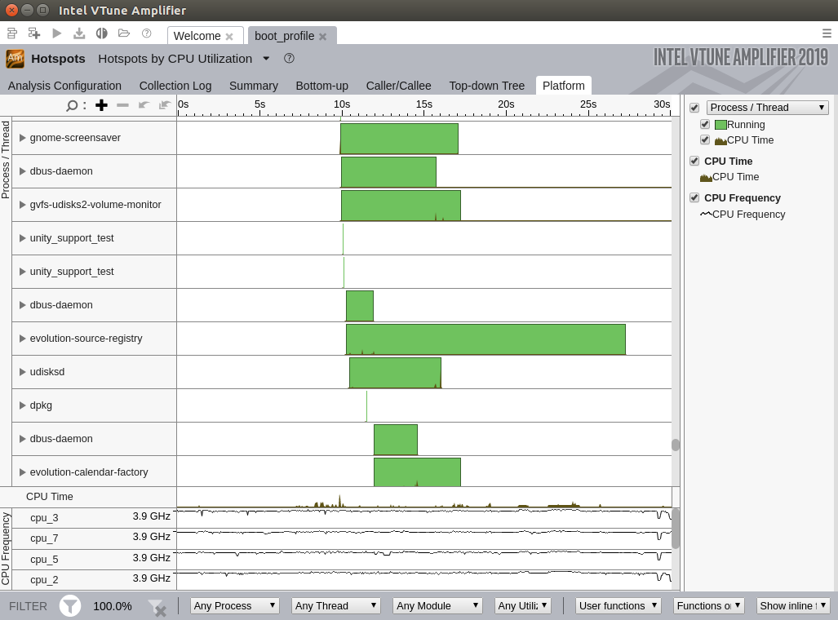
Task: Open help icon beside Hotspots viewpoint
Action: pyautogui.click(x=289, y=59)
